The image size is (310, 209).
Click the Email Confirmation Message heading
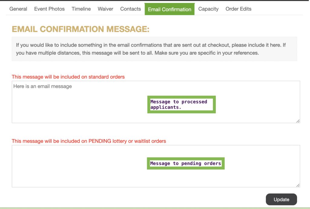click(x=81, y=29)
